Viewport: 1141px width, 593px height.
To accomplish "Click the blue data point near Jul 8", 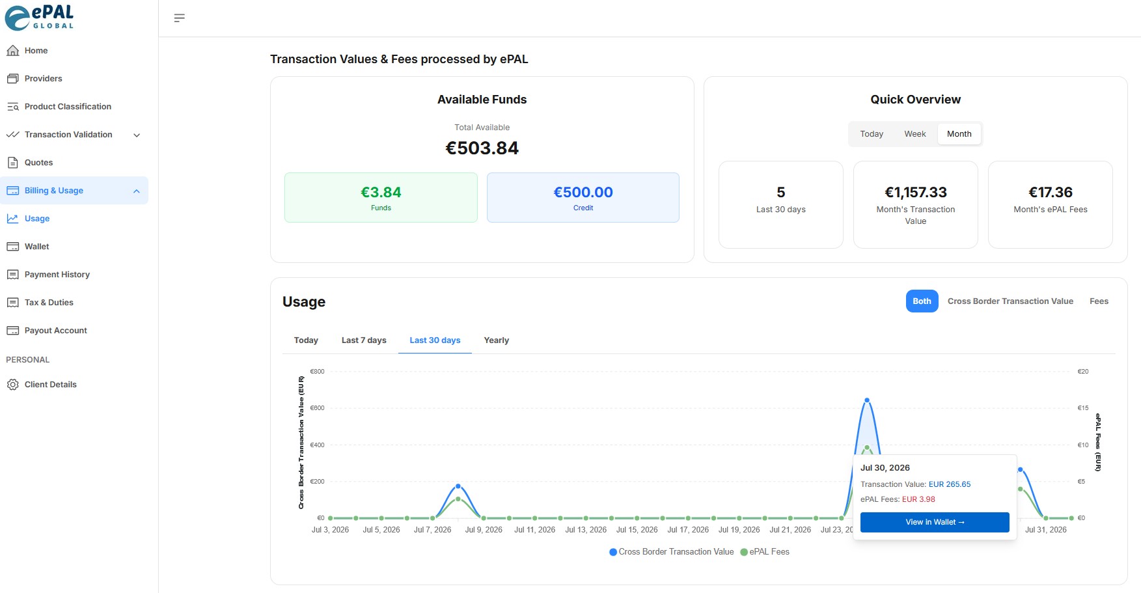I will click(458, 486).
